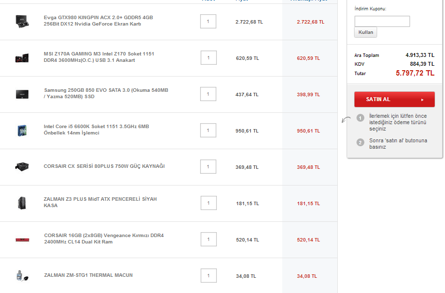Click the Zalman Z3 Plus case image
Image resolution: width=445 pixels, height=293 pixels.
[22, 203]
